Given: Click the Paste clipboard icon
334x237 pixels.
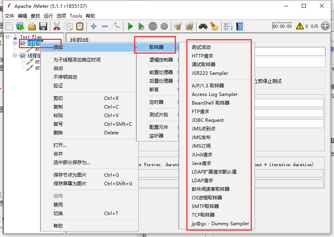Looking at the screenshot, I should 80,26.
